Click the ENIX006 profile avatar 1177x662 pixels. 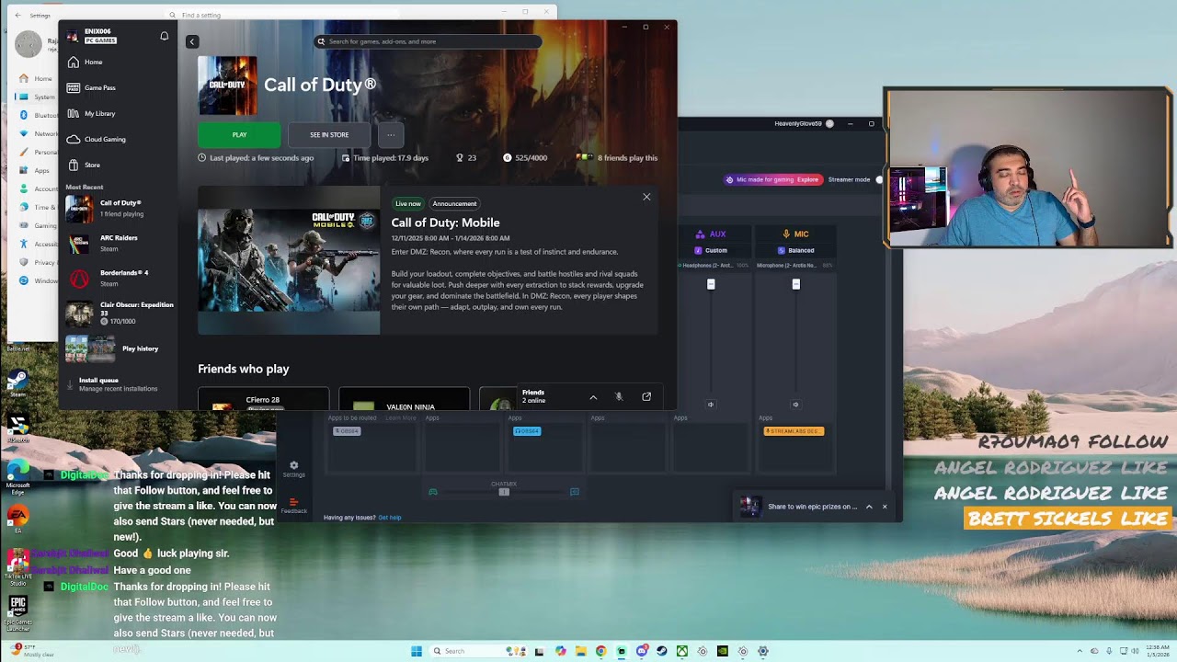pyautogui.click(x=73, y=36)
